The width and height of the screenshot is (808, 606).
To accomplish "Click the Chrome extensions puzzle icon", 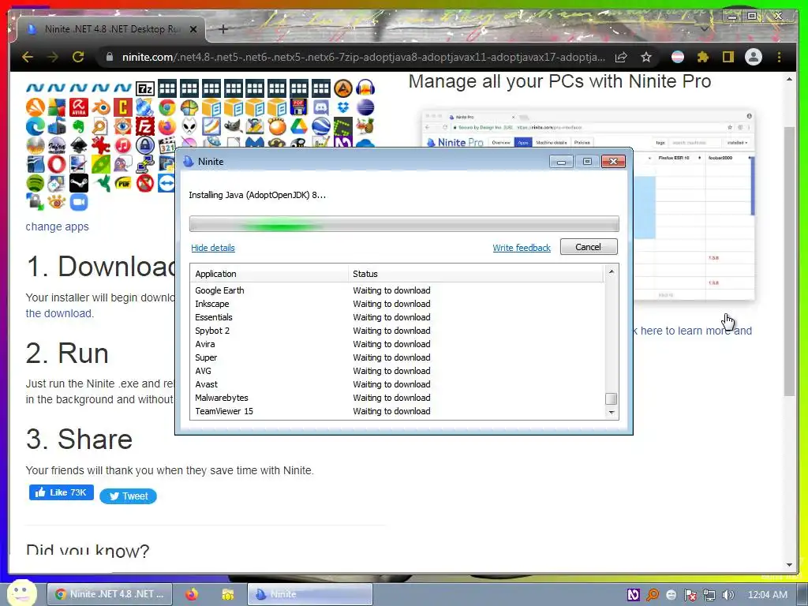I will coord(703,57).
